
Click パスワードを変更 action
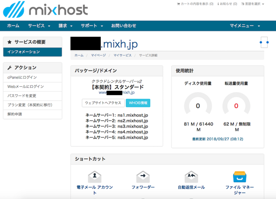32,96
